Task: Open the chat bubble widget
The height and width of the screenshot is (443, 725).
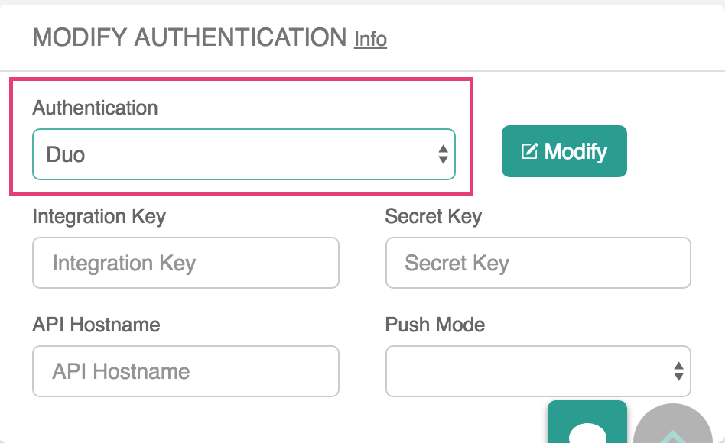Action: point(587,427)
